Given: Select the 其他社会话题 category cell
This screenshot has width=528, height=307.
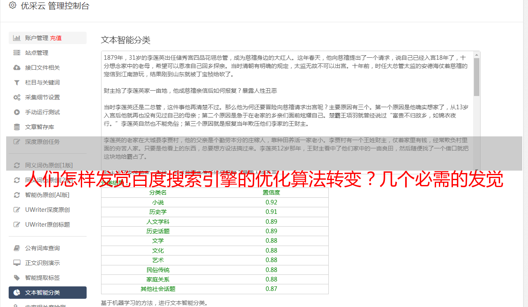Looking at the screenshot, I should pyautogui.click(x=158, y=289).
